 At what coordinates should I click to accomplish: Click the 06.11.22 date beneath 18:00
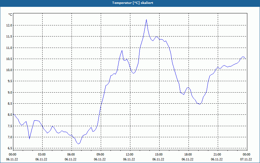pyautogui.click(x=188, y=159)
